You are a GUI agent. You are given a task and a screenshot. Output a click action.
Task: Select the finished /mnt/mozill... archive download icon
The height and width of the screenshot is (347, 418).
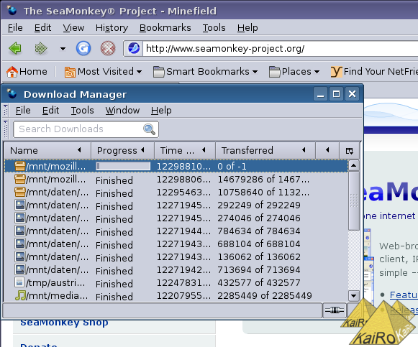pyautogui.click(x=20, y=179)
